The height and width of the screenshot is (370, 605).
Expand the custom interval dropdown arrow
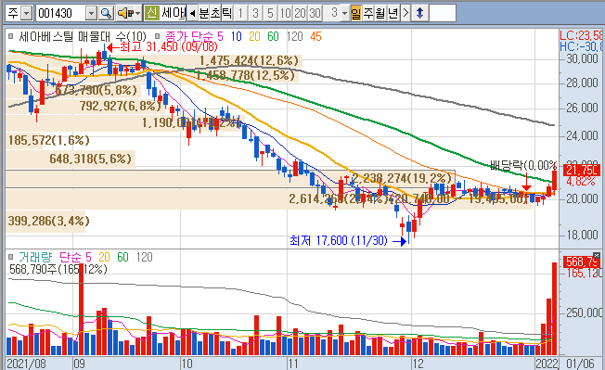click(344, 14)
